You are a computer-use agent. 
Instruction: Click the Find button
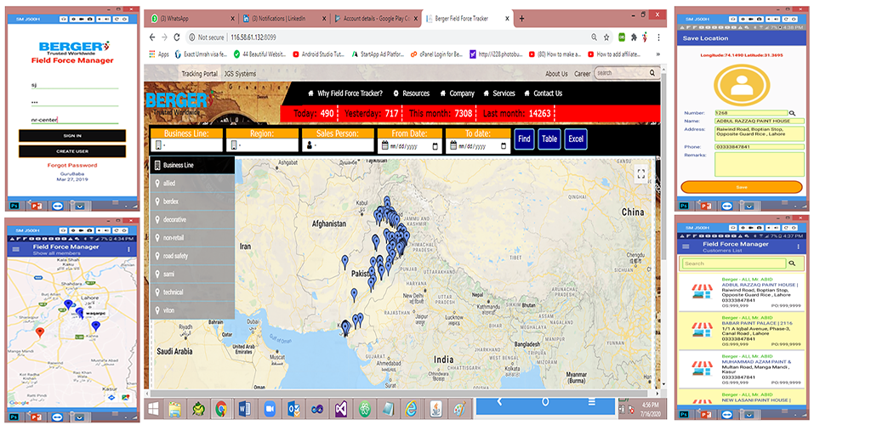tap(524, 139)
